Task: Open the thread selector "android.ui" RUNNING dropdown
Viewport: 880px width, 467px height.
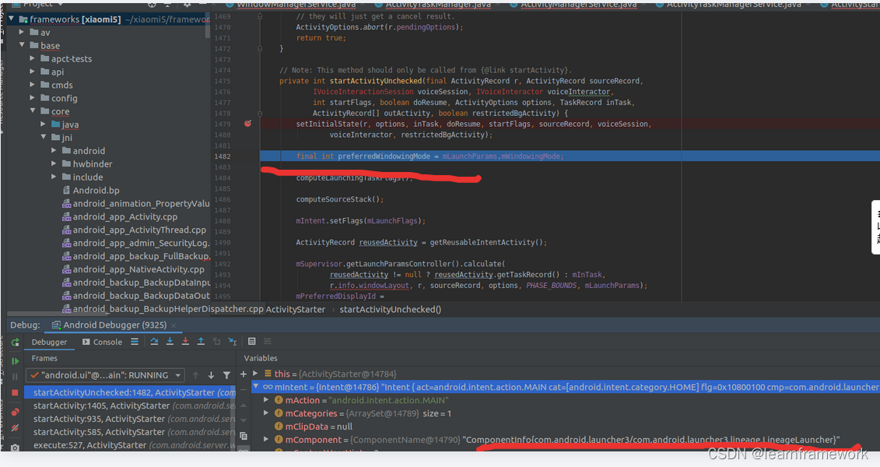Action: (x=106, y=375)
